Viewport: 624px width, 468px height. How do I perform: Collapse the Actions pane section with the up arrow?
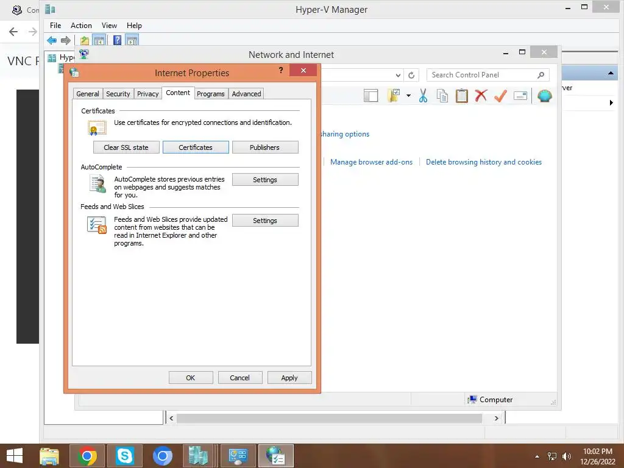611,73
